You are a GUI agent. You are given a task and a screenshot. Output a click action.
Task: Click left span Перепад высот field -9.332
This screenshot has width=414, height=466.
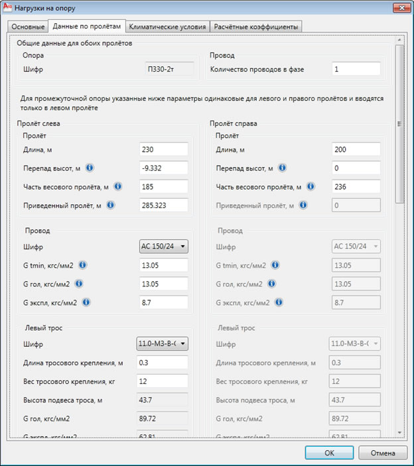164,168
